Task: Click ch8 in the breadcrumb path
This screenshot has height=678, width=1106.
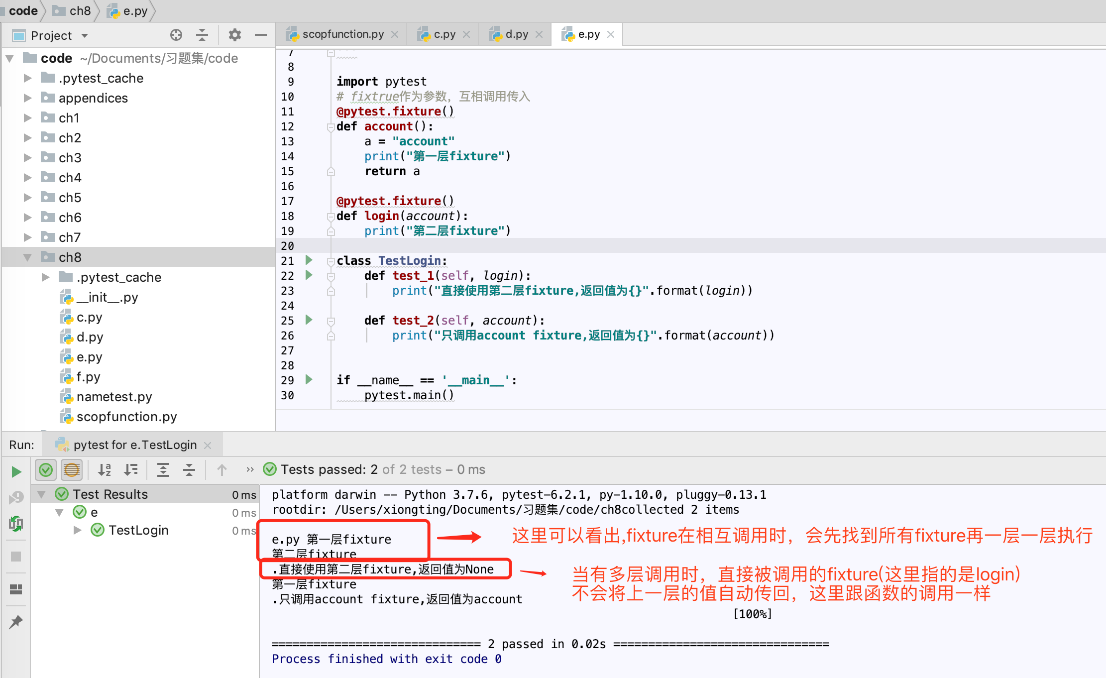Action: 80,10
